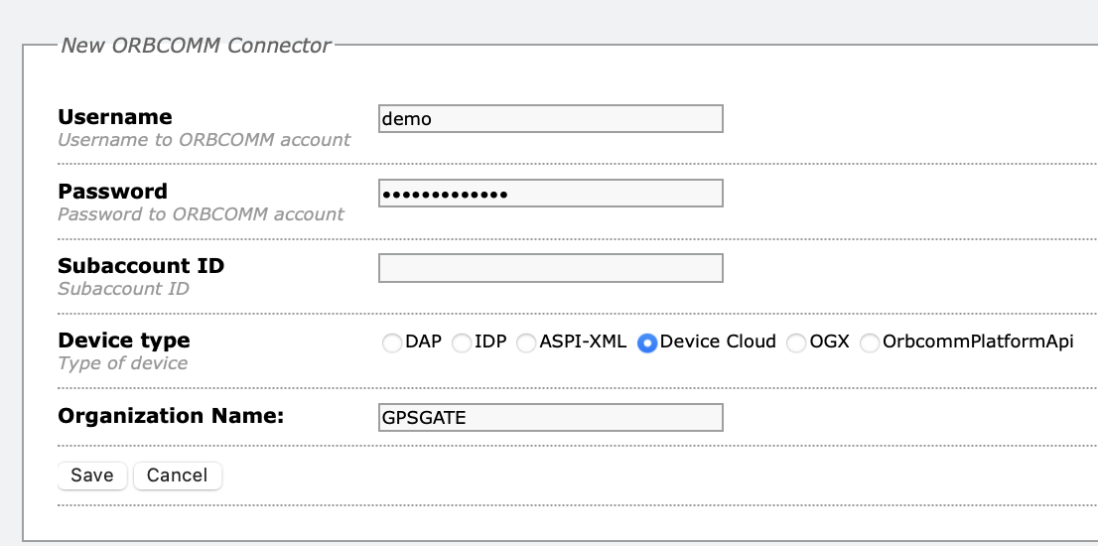Click the 'Organization Name:' label
The width and height of the screenshot is (1098, 546).
[171, 416]
